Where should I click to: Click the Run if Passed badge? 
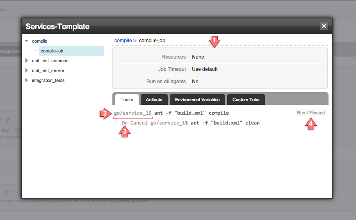tap(310, 113)
